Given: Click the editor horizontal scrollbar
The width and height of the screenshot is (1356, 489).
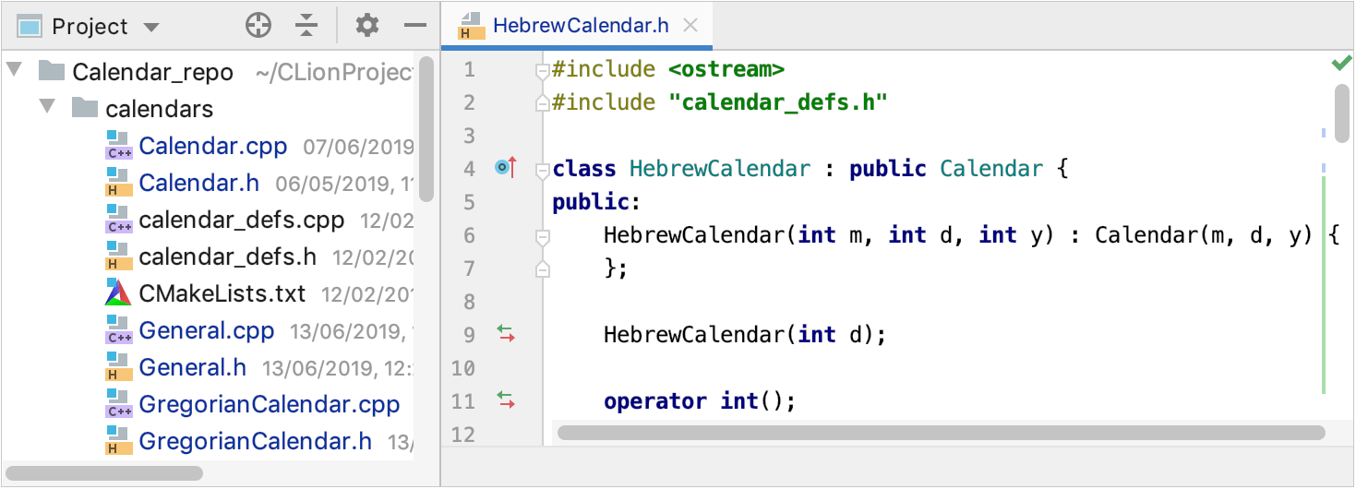Looking at the screenshot, I should click(942, 432).
